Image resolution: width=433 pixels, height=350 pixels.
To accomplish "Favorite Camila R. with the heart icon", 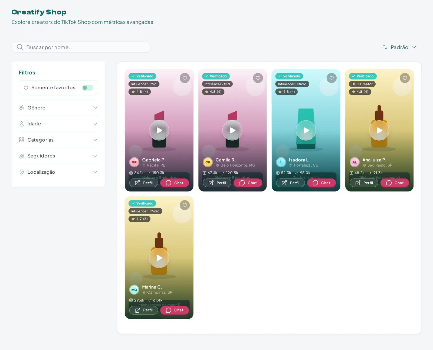I will [258, 78].
